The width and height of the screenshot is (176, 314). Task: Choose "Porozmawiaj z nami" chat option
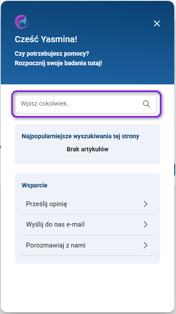pos(88,245)
